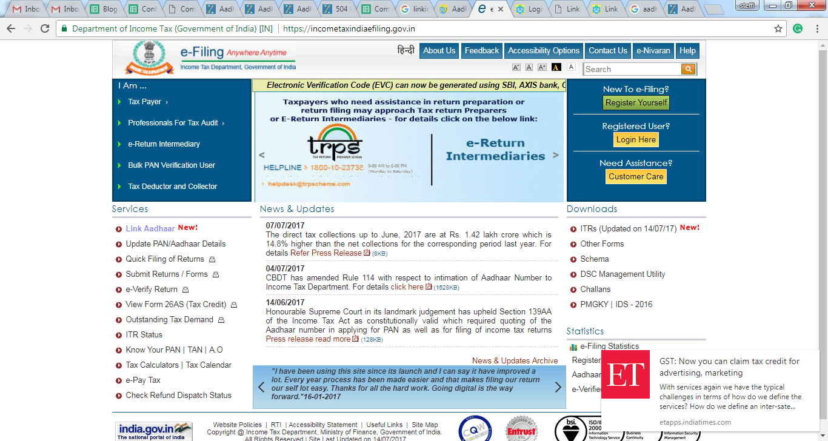Reset font to normal size A

(529, 67)
